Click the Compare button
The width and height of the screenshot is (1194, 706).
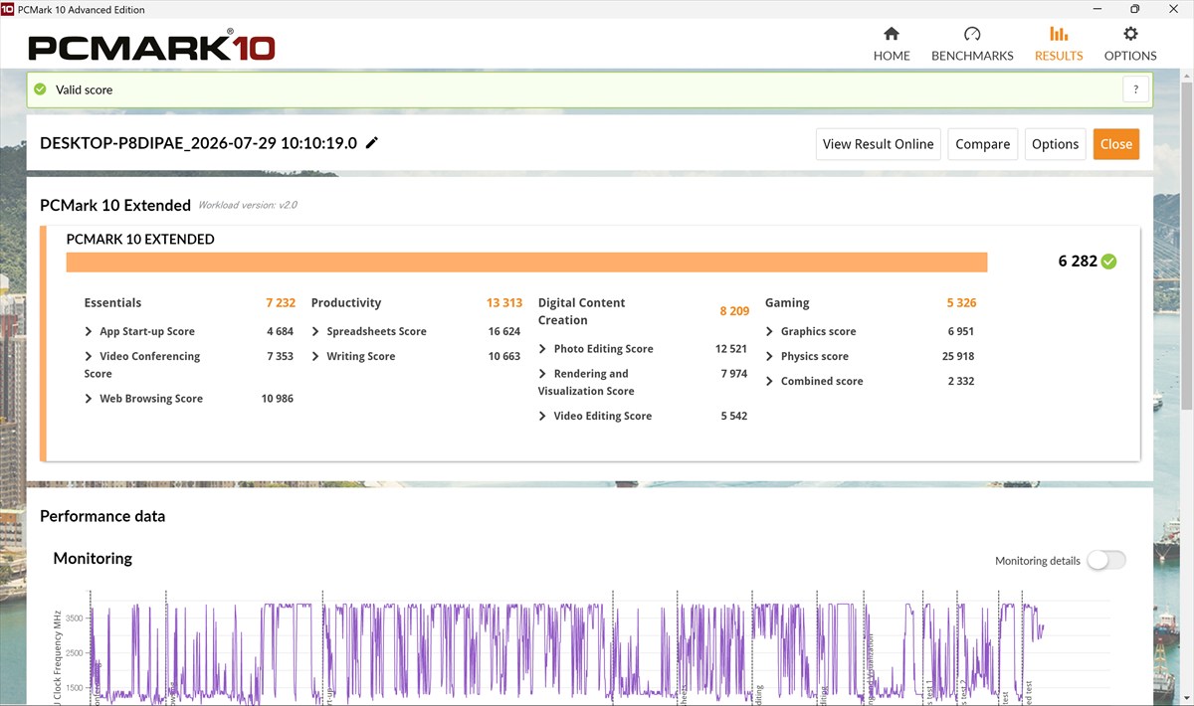(x=983, y=144)
